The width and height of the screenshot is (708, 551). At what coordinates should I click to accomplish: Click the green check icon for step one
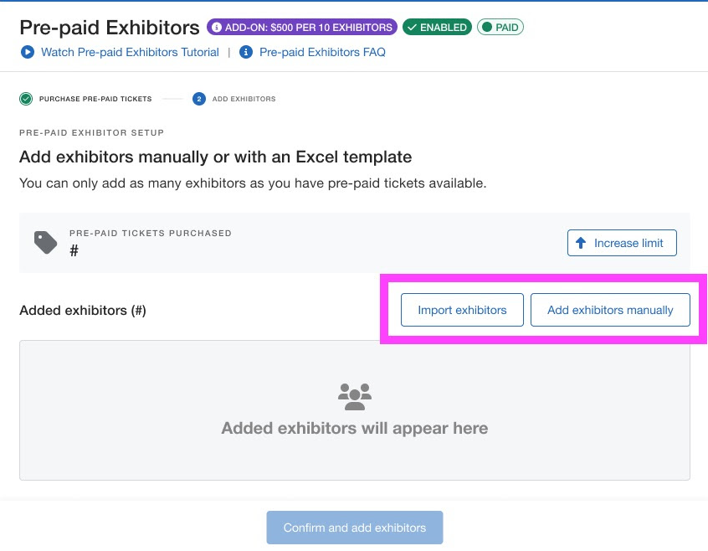pyautogui.click(x=26, y=99)
